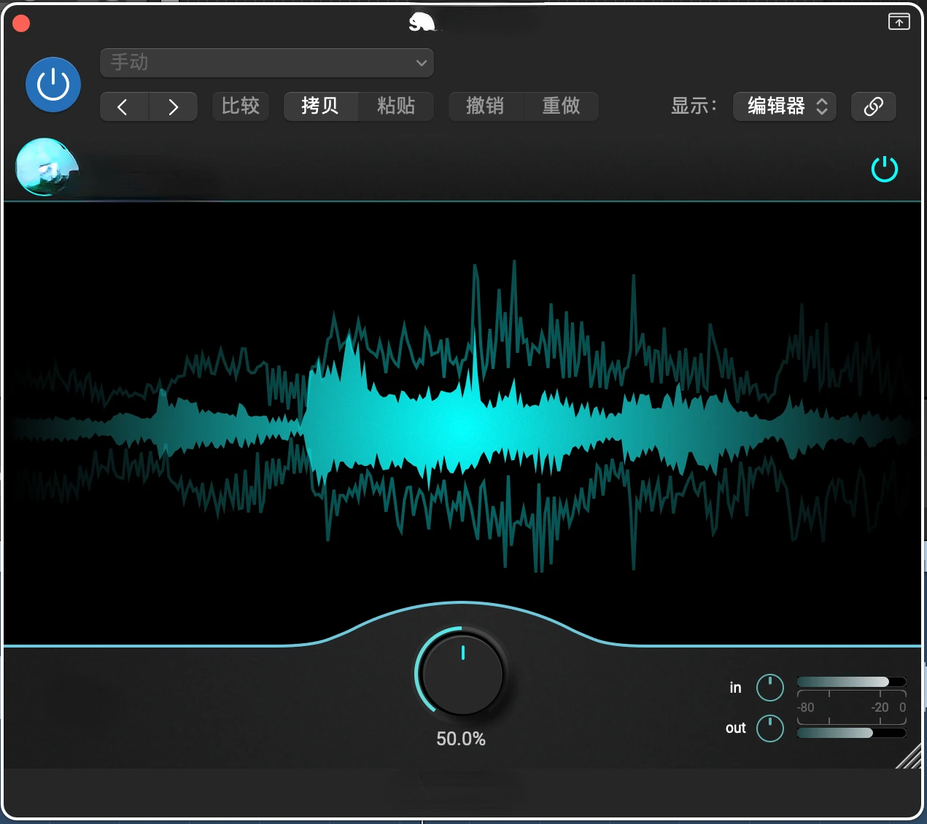Click the window expand icon at top right
The width and height of the screenshot is (927, 824).
point(899,22)
